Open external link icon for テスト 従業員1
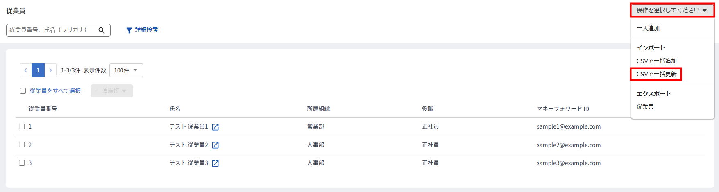 click(x=215, y=127)
